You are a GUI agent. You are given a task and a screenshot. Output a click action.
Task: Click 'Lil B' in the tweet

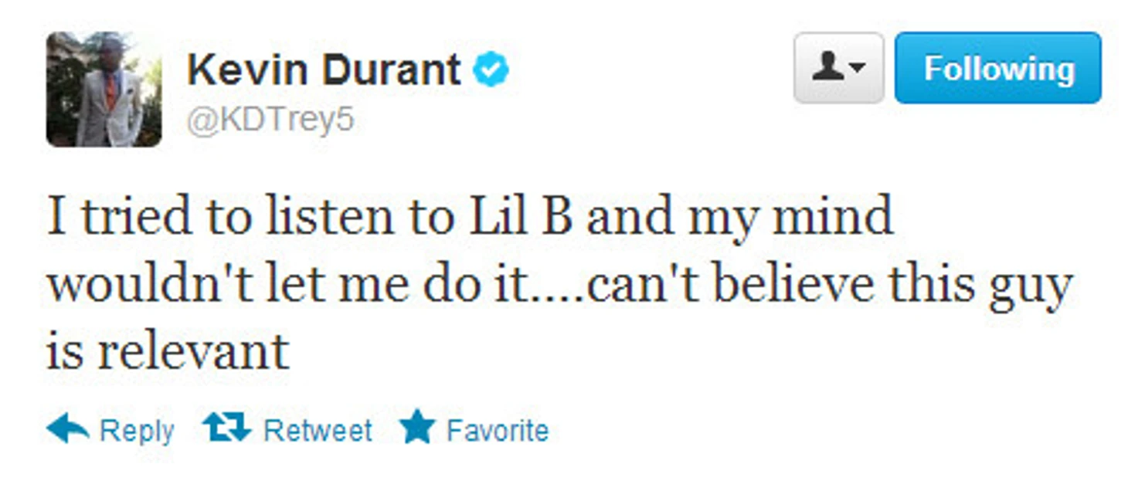tap(521, 215)
